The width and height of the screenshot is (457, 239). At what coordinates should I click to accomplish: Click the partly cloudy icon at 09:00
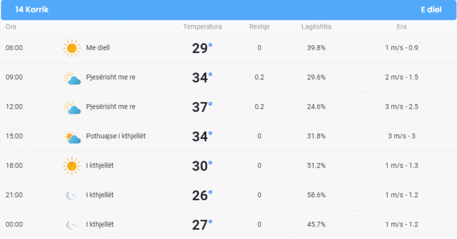click(x=73, y=78)
